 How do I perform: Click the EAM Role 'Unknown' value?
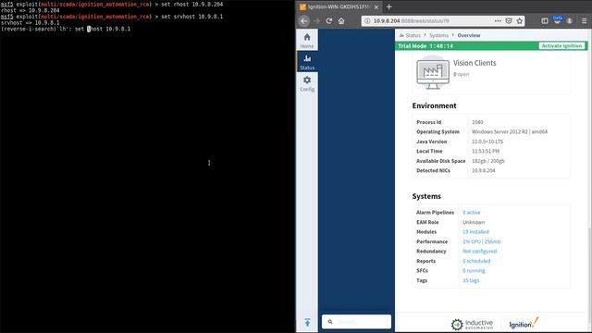[x=474, y=222]
